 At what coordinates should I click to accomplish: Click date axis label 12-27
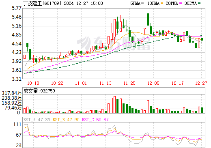pos(201,83)
